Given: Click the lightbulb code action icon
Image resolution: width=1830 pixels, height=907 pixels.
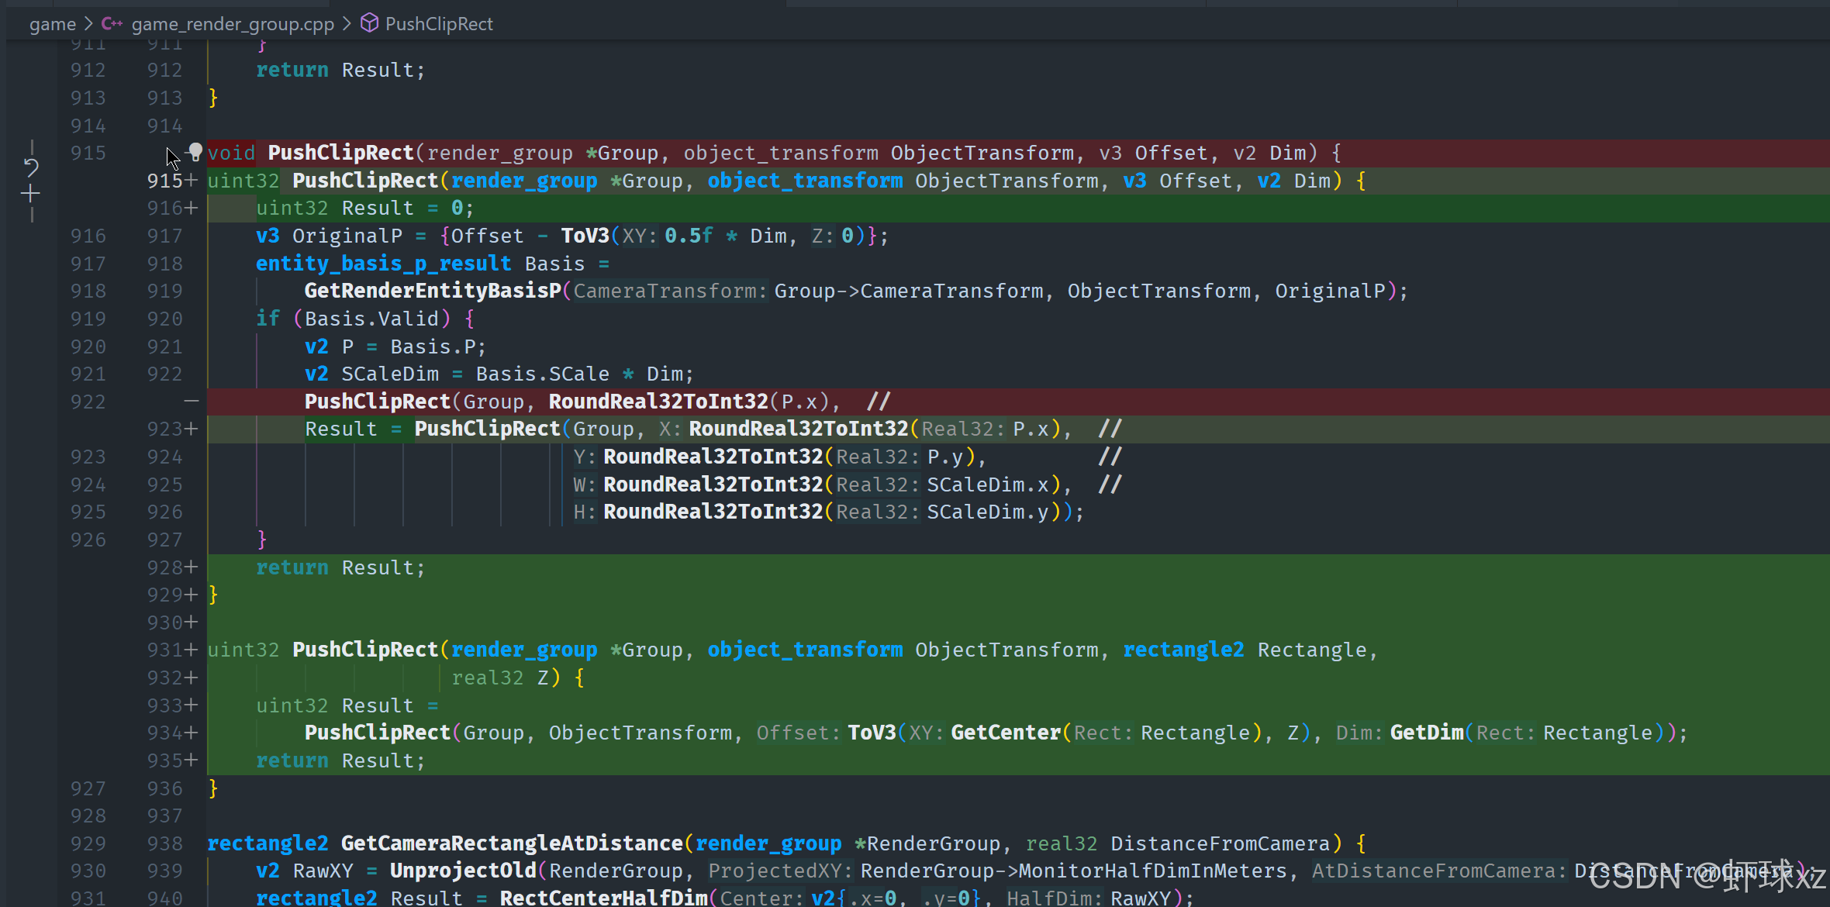Looking at the screenshot, I should pyautogui.click(x=195, y=152).
